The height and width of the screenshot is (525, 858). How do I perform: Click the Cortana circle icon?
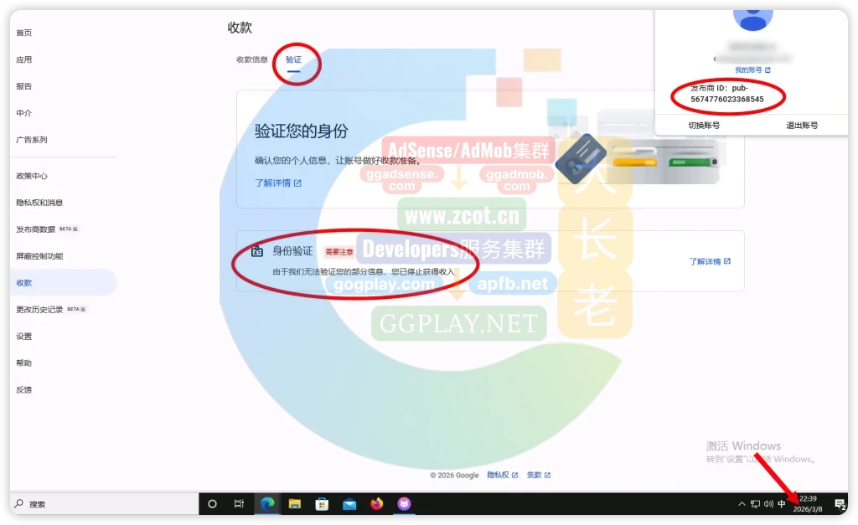(x=212, y=504)
